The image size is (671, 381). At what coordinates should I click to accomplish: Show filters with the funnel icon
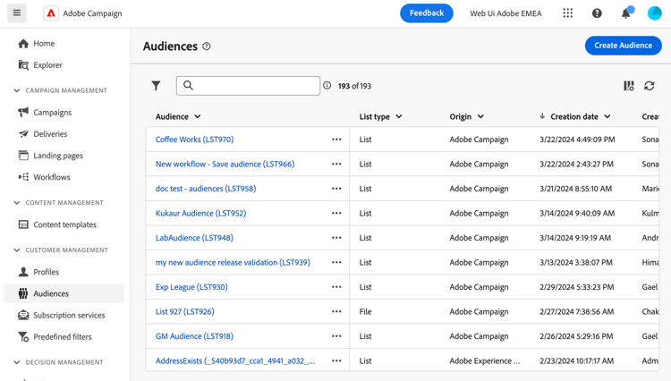[x=157, y=86]
